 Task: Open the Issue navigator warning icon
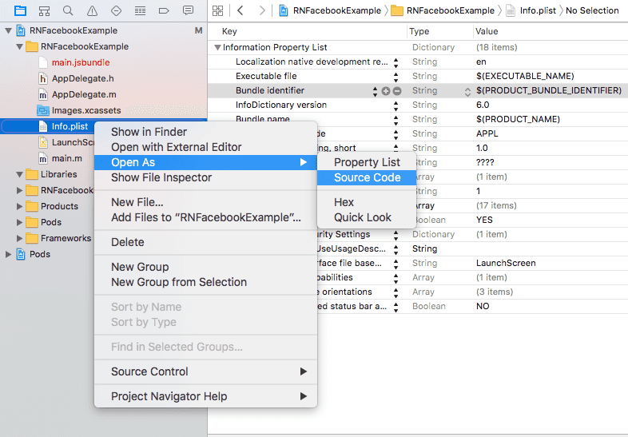pos(92,10)
